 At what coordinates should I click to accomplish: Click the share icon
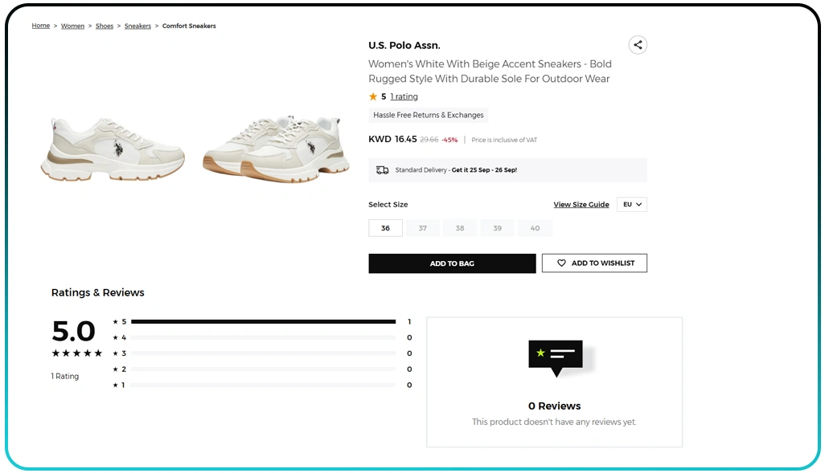[638, 45]
